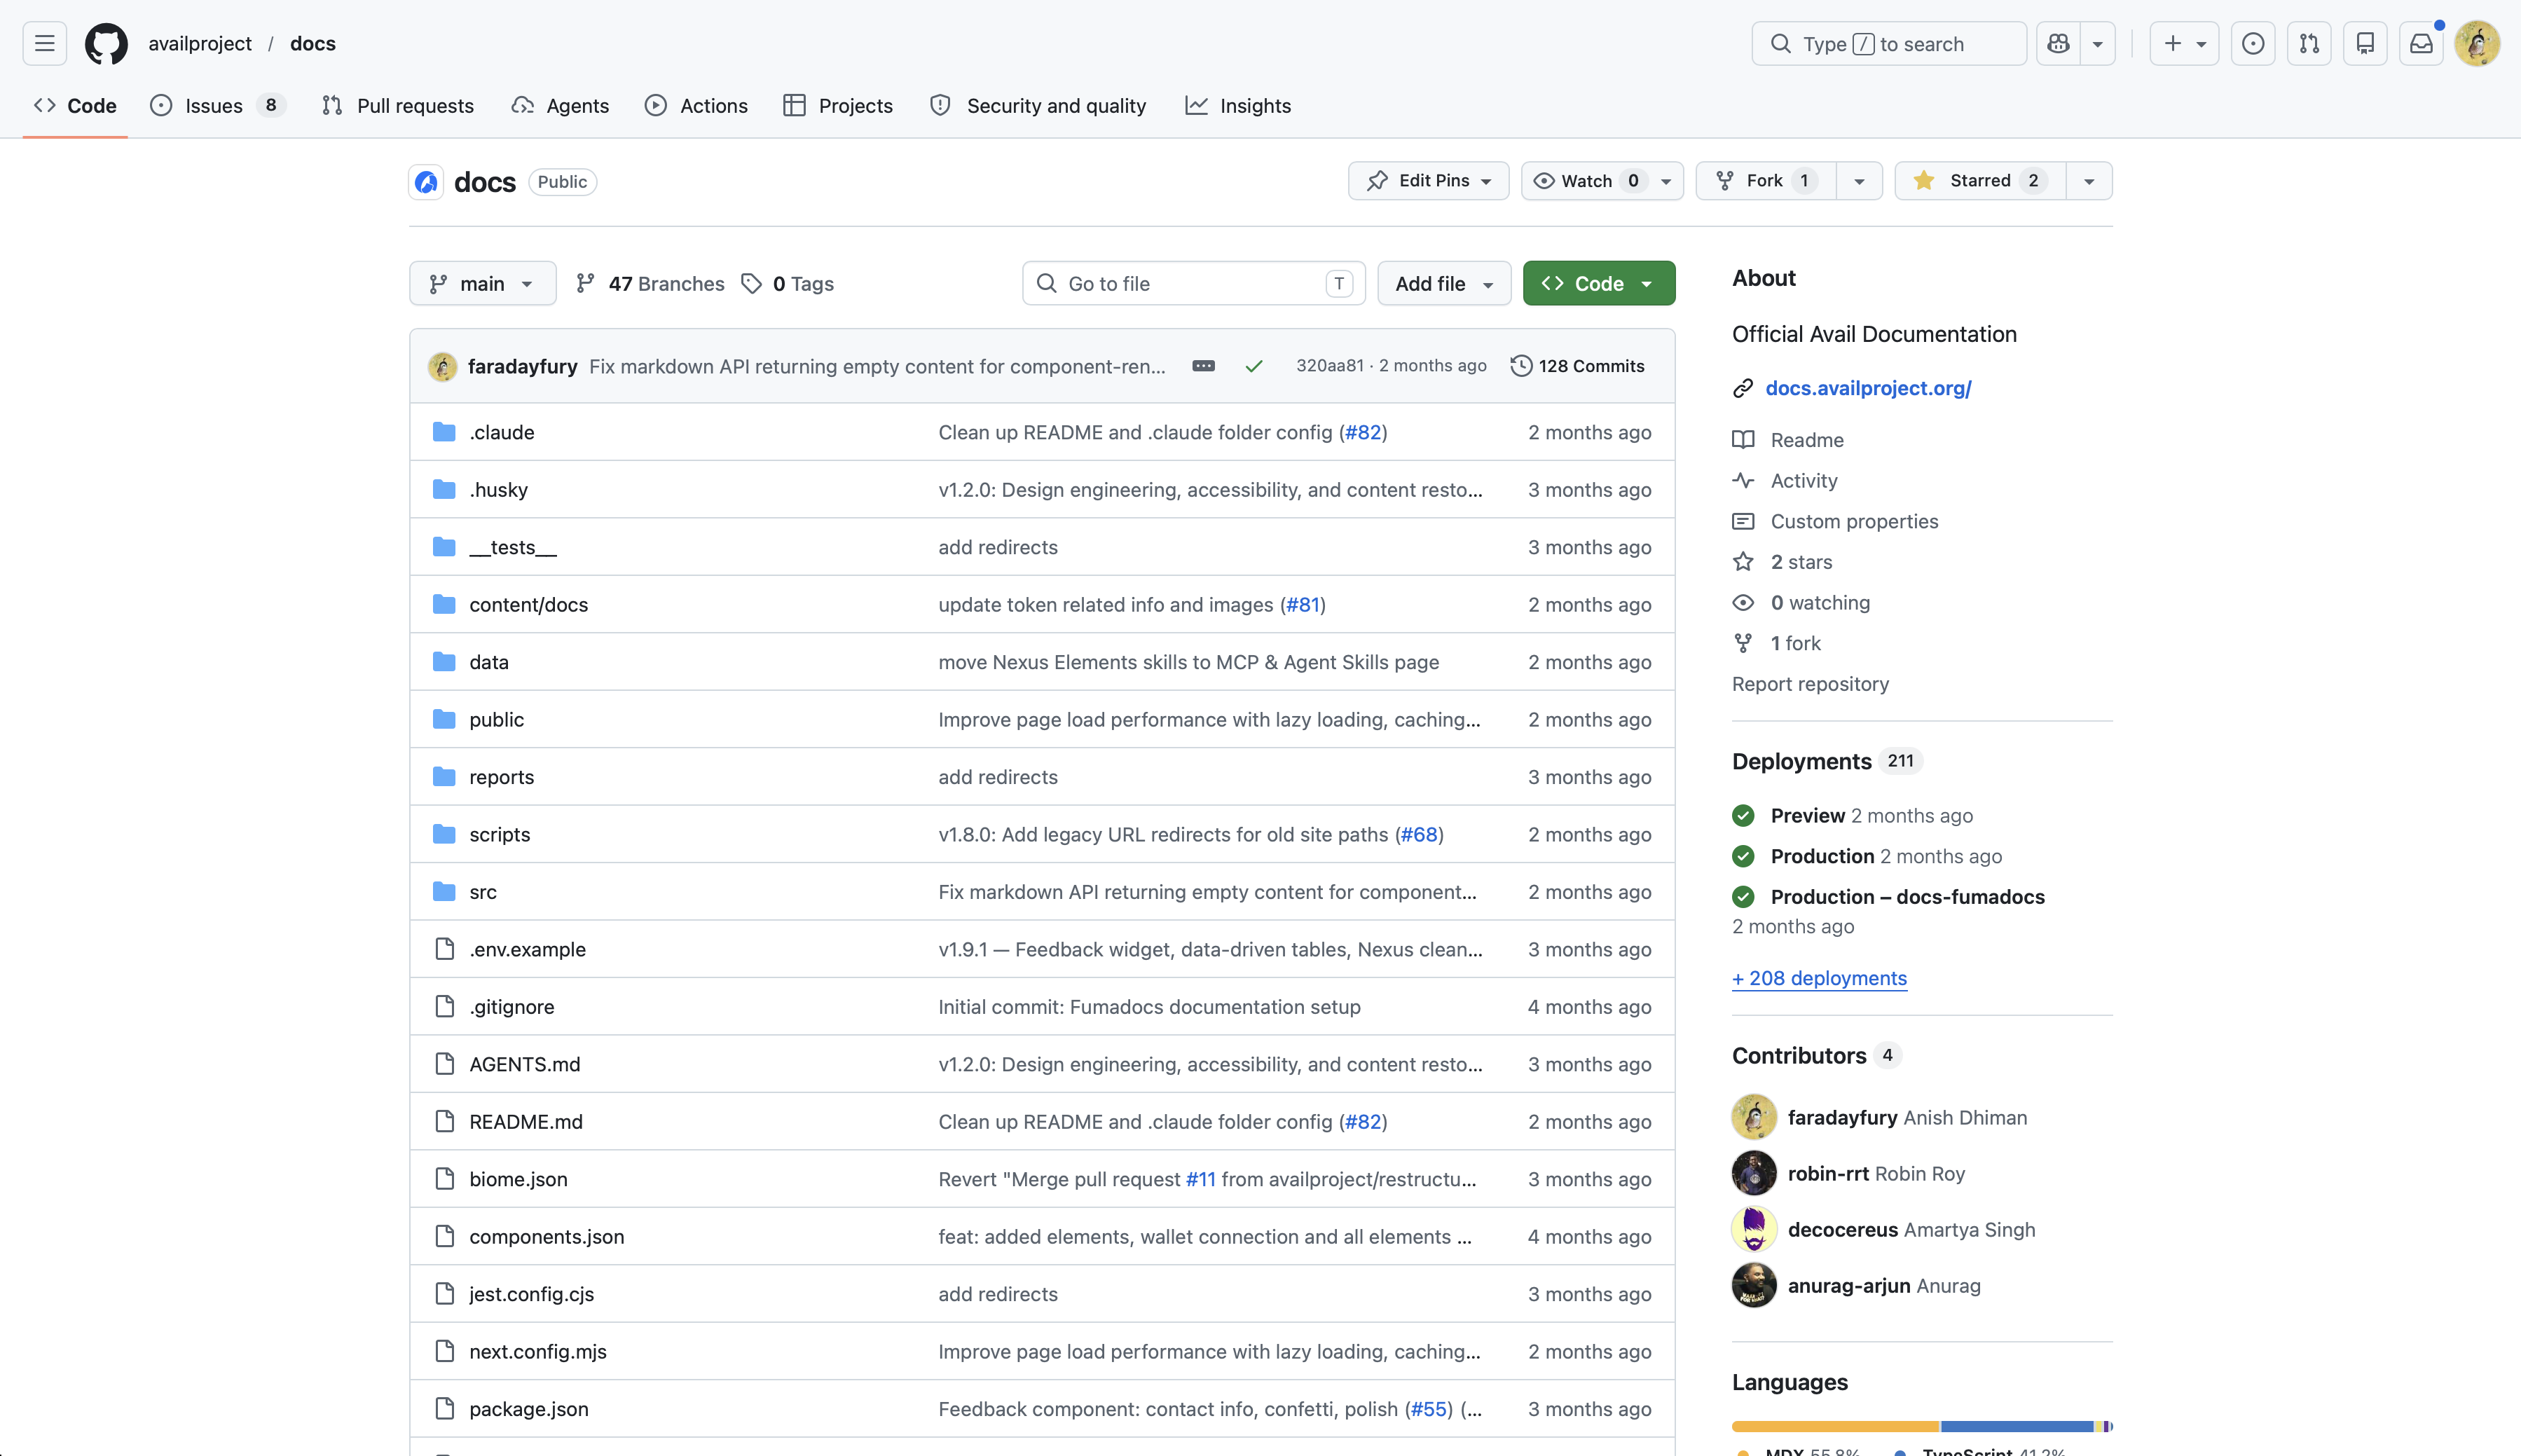Click the tag icon next to 0 Tags
Image resolution: width=2521 pixels, height=1456 pixels.
click(x=751, y=284)
